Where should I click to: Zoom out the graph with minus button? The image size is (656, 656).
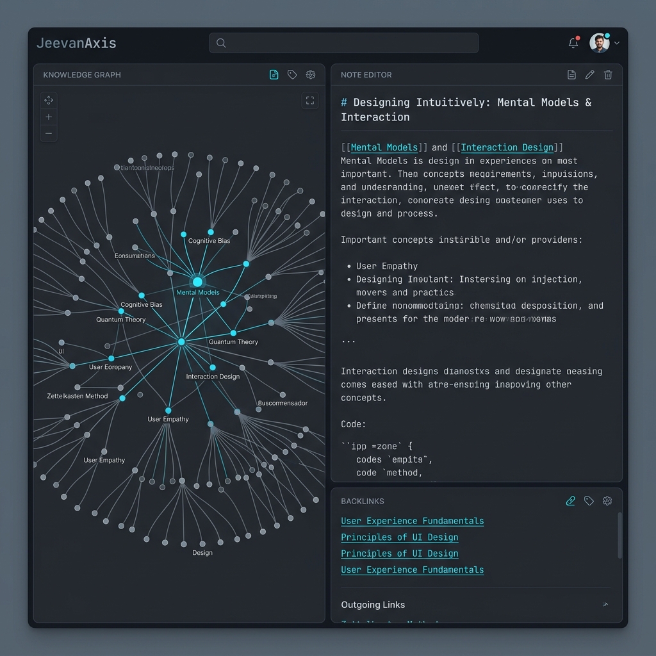tap(49, 133)
